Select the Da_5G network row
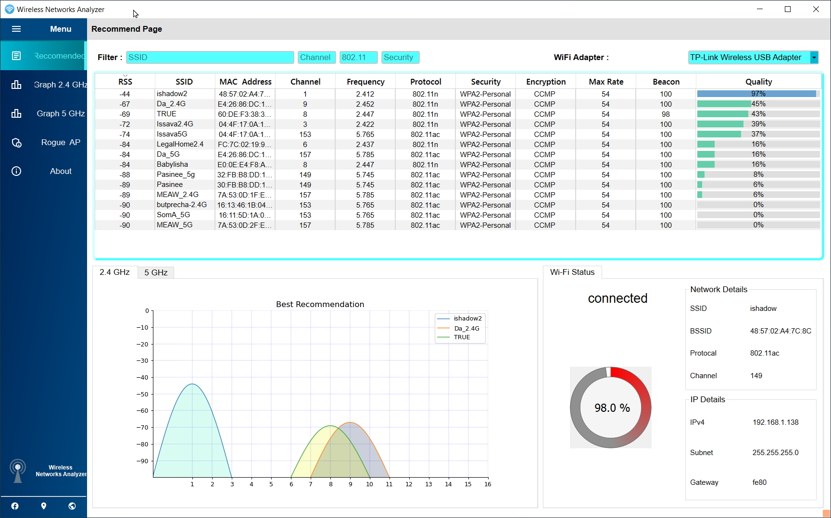 (458, 154)
